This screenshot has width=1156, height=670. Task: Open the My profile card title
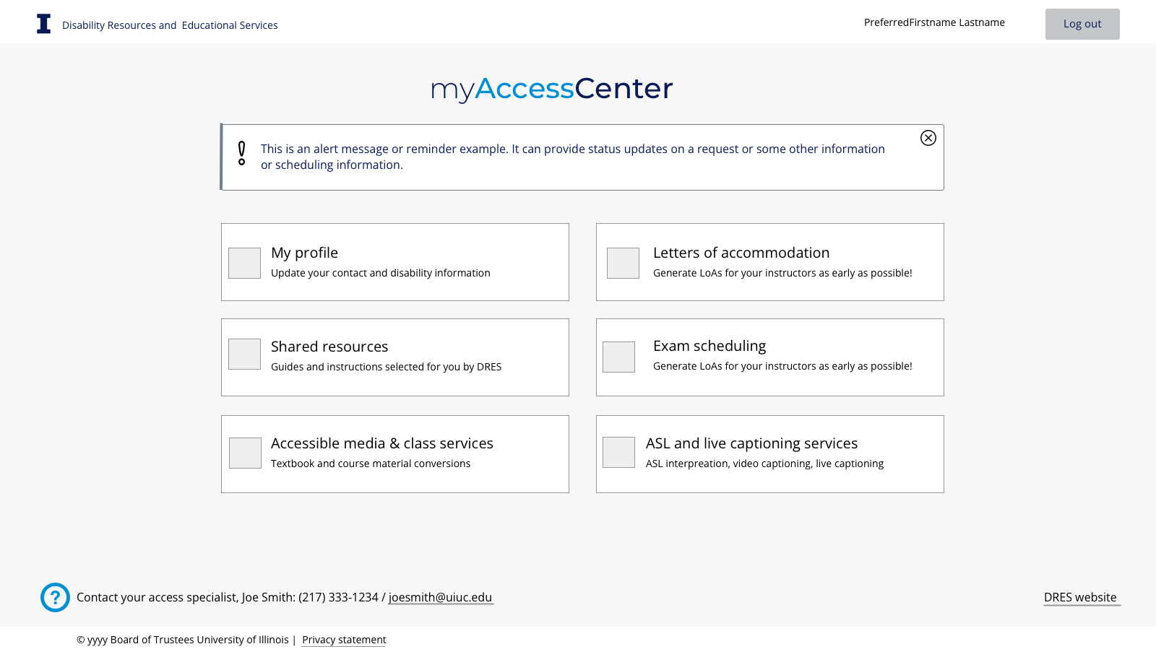(x=304, y=253)
